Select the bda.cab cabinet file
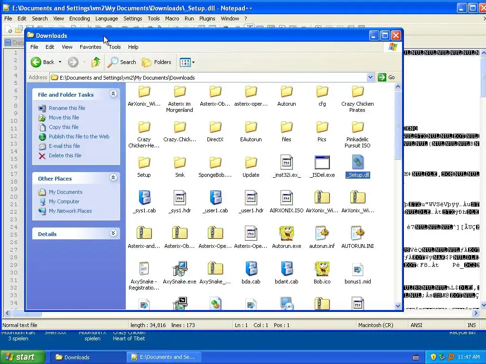 (x=251, y=269)
